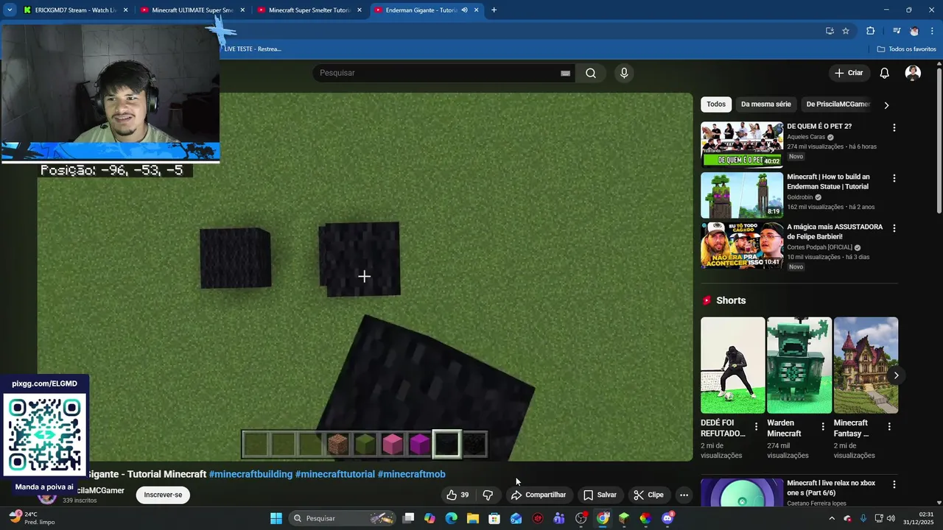Show hidden system tray icons
Screen dimensions: 943x530
click(832, 518)
